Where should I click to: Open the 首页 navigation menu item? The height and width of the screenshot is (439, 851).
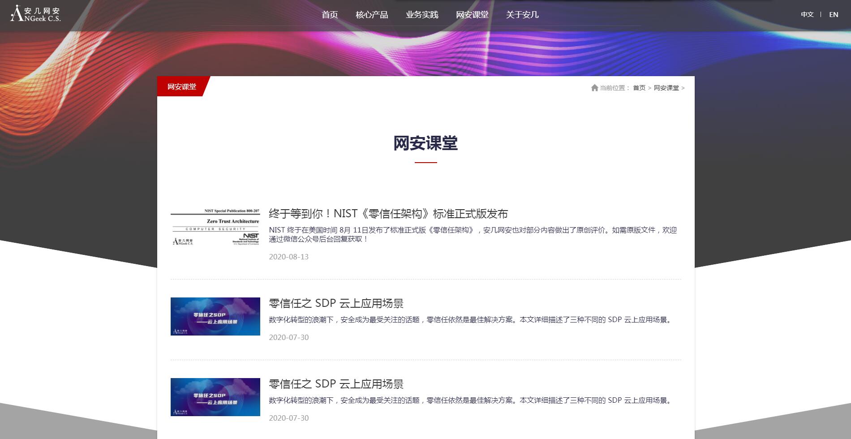coord(330,15)
